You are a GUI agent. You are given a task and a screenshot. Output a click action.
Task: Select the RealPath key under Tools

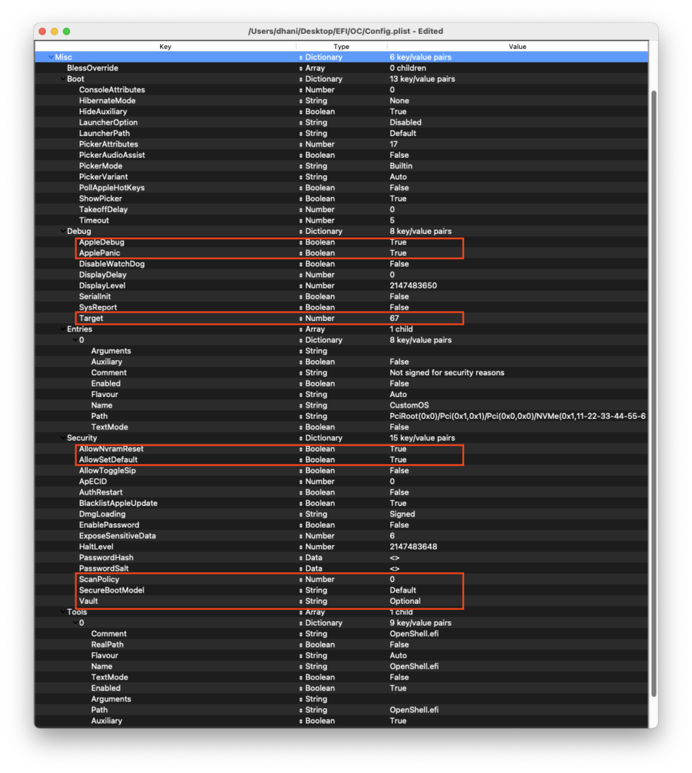[x=107, y=645]
